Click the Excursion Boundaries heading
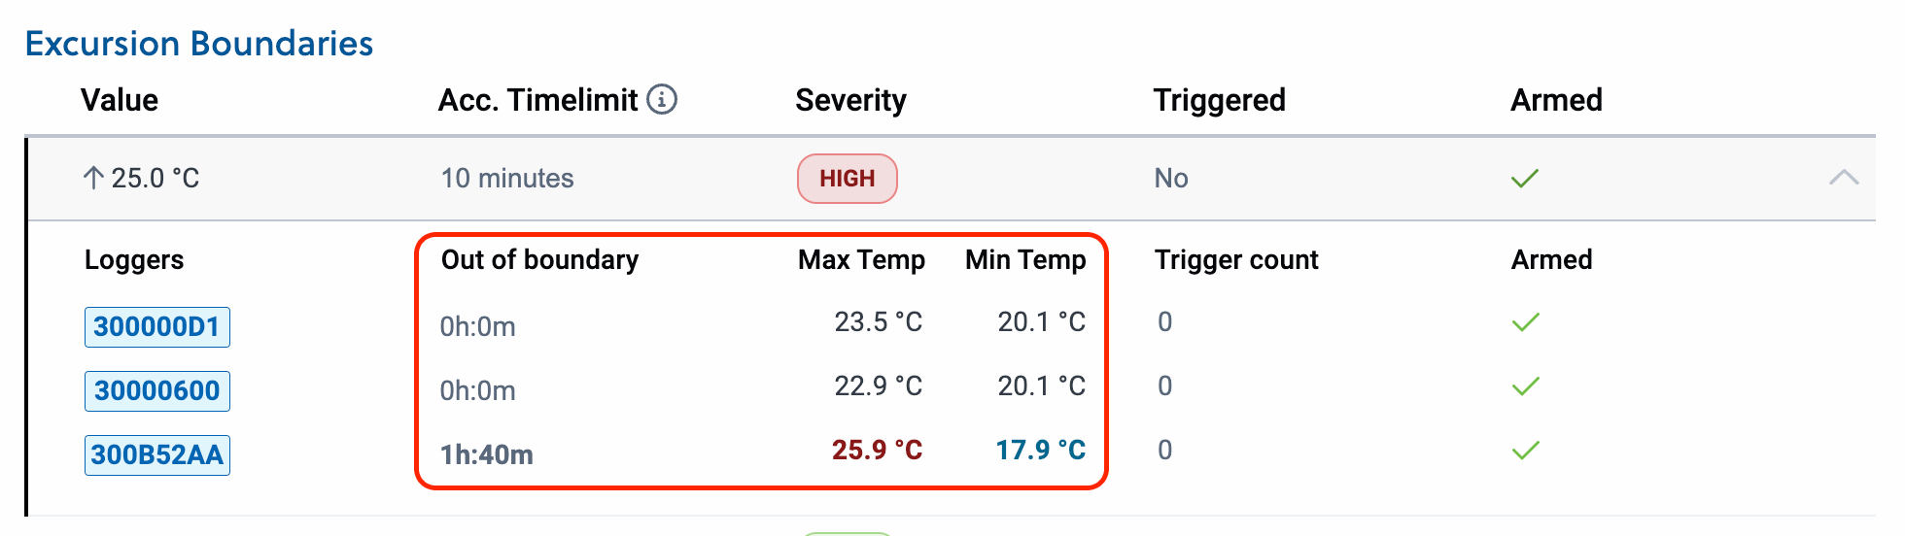 pos(199,44)
